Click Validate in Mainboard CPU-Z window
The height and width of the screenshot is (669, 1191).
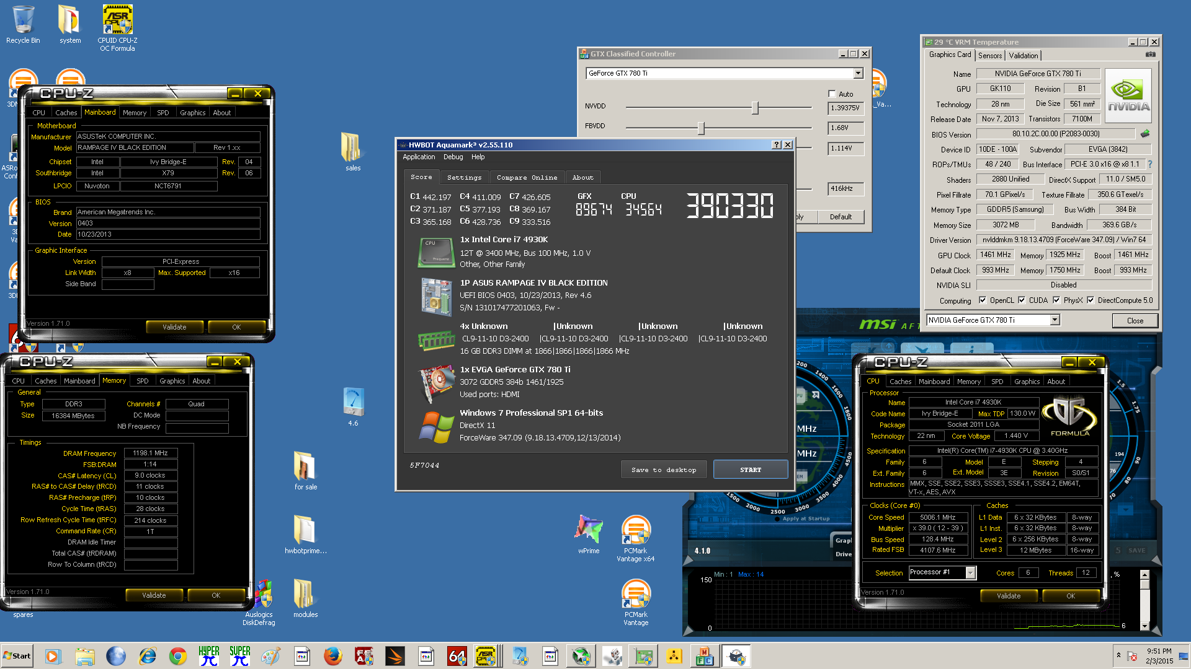(x=174, y=327)
